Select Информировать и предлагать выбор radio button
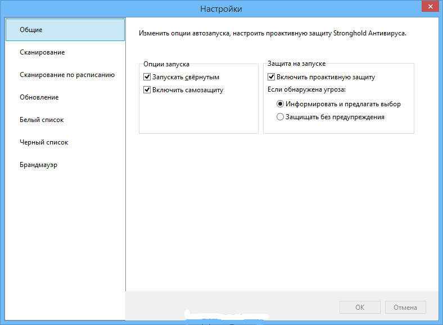The width and height of the screenshot is (443, 325). pos(280,104)
